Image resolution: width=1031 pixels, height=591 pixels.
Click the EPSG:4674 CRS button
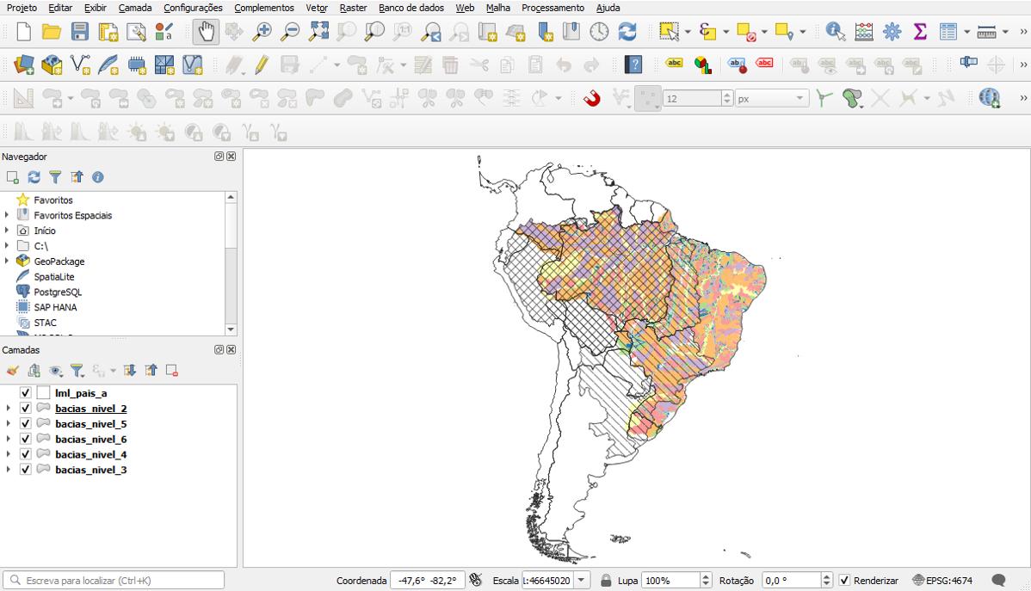tap(942, 581)
